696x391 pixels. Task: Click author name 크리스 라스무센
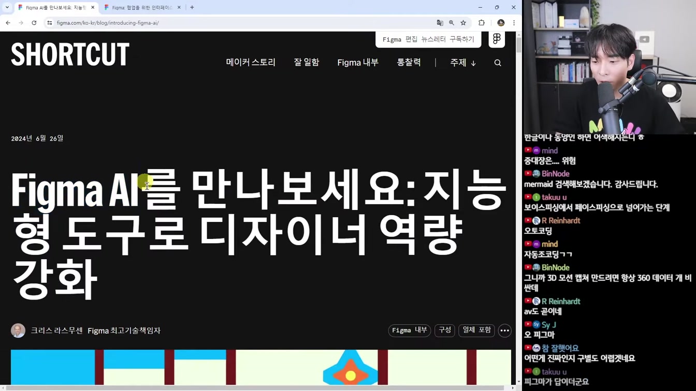coord(57,330)
